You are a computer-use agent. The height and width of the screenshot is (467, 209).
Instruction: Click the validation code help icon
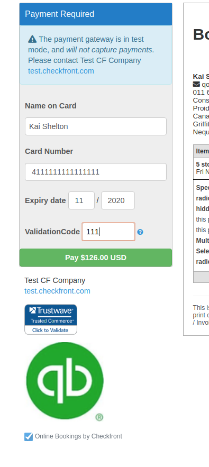(140, 232)
